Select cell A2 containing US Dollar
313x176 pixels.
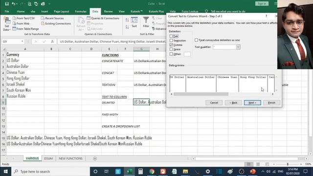[25, 61]
